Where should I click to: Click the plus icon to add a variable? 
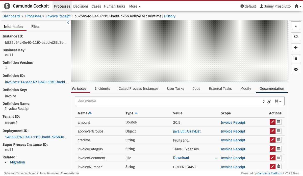(x=296, y=48)
